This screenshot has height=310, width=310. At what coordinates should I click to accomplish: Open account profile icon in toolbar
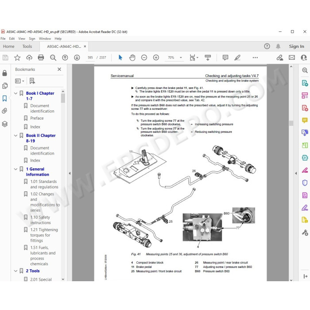[x=304, y=58]
